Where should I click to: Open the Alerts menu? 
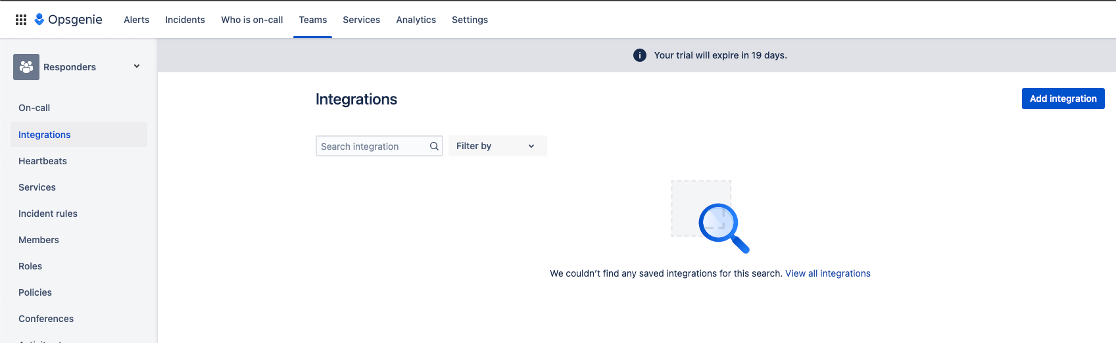[136, 20]
